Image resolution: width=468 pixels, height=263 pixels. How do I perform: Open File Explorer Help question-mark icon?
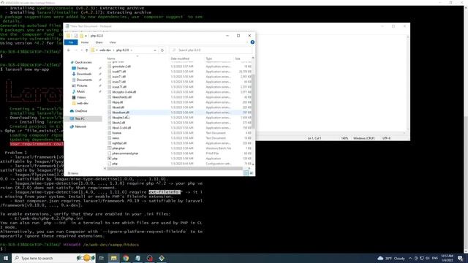pyautogui.click(x=252, y=42)
